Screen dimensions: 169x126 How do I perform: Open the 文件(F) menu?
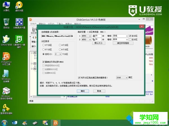pyautogui.click(x=33, y=24)
